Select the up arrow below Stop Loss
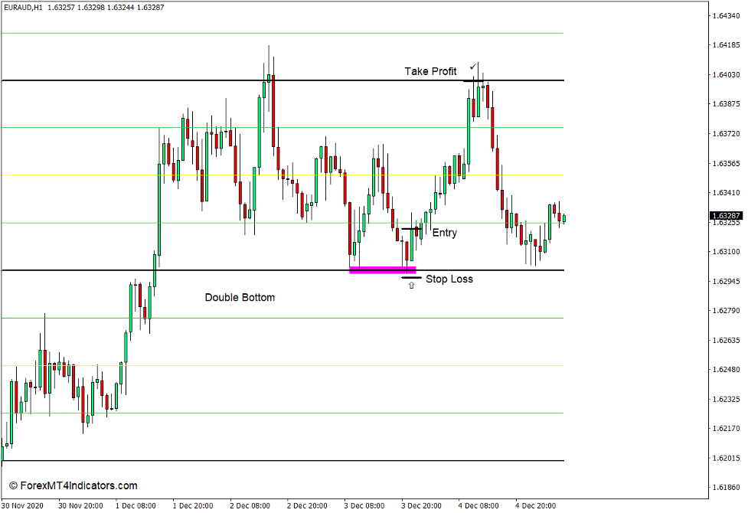The width and height of the screenshot is (748, 513). (412, 284)
